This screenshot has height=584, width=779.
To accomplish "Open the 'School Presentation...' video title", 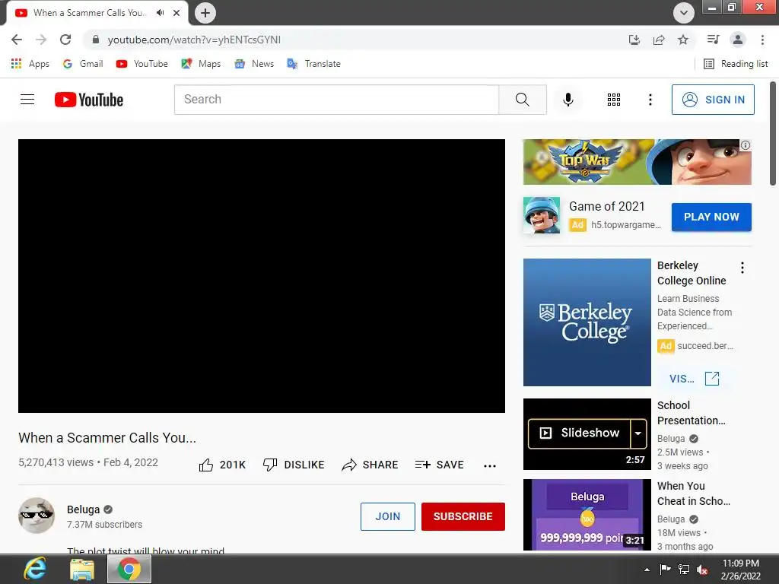I will click(691, 413).
